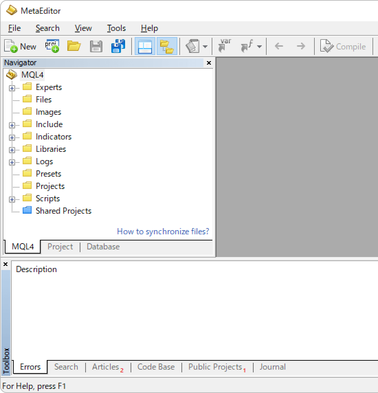Click the forward navigation arrow
This screenshot has height=393, width=378.
[301, 46]
